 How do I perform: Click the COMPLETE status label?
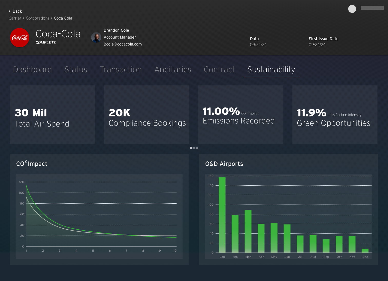pos(46,43)
